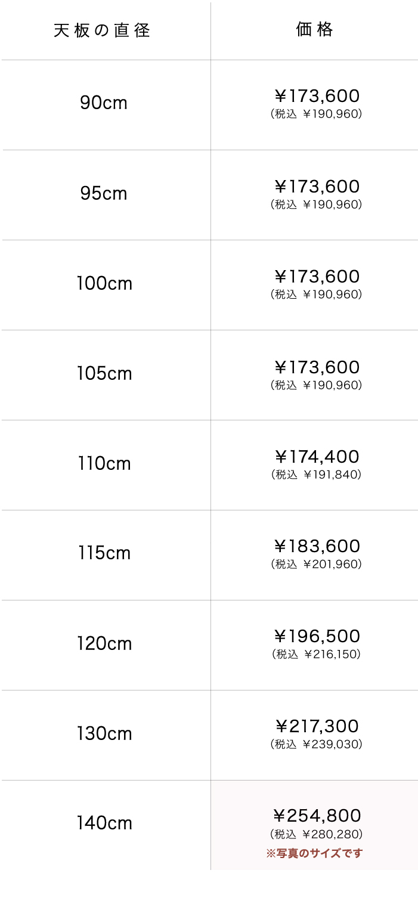418x898 pixels.
Task: Select the 95cm diameter cell
Action: tap(104, 194)
